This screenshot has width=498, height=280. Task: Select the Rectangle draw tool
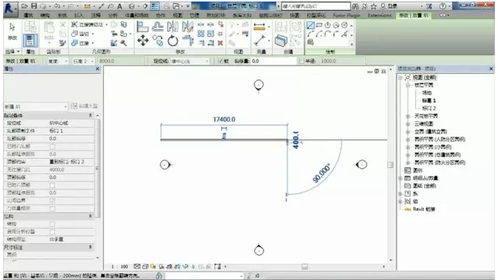click(x=319, y=25)
